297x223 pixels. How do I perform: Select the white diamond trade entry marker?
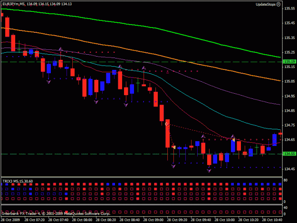tap(166, 124)
